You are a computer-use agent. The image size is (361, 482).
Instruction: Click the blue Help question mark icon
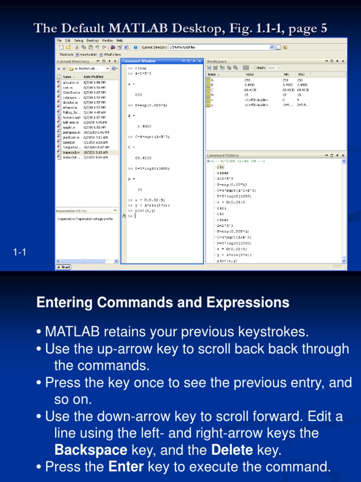pyautogui.click(x=135, y=48)
